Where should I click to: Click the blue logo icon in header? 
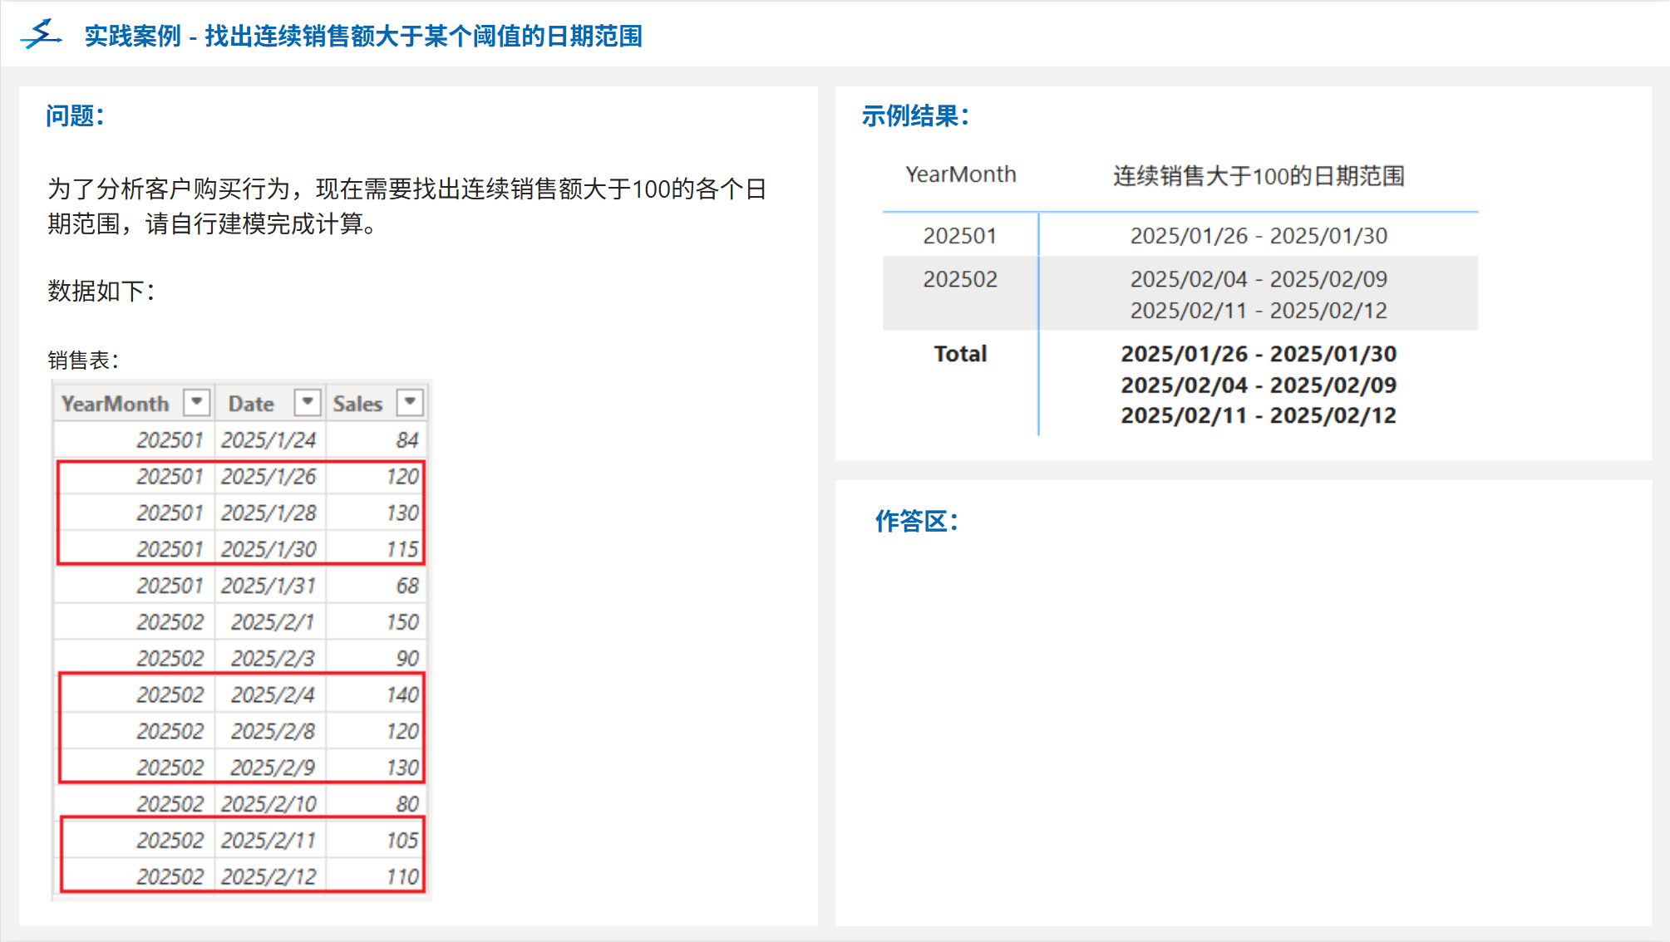pyautogui.click(x=41, y=34)
